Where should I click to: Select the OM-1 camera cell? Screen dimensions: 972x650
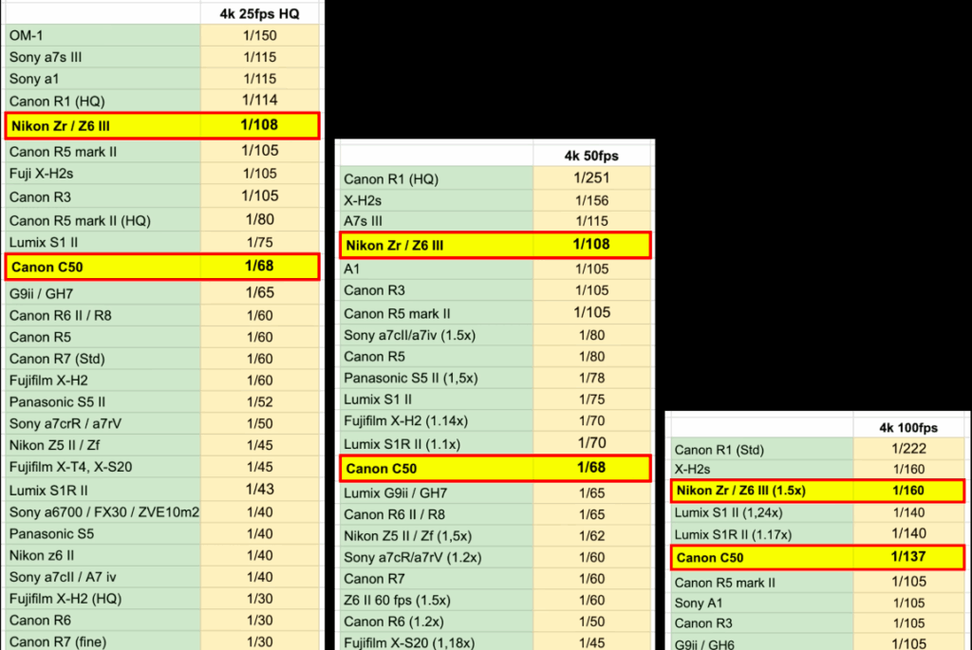tap(103, 35)
